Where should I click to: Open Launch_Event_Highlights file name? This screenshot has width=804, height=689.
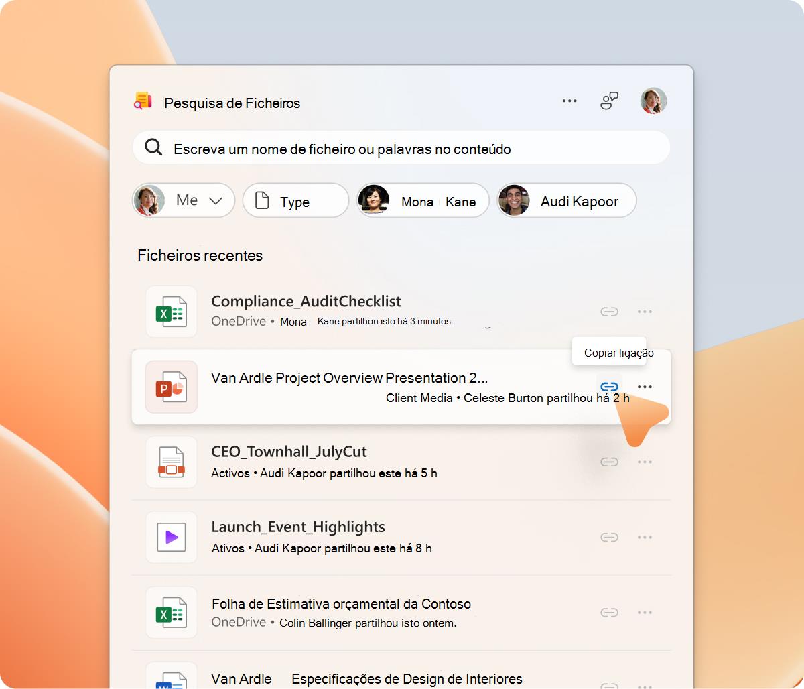[298, 527]
